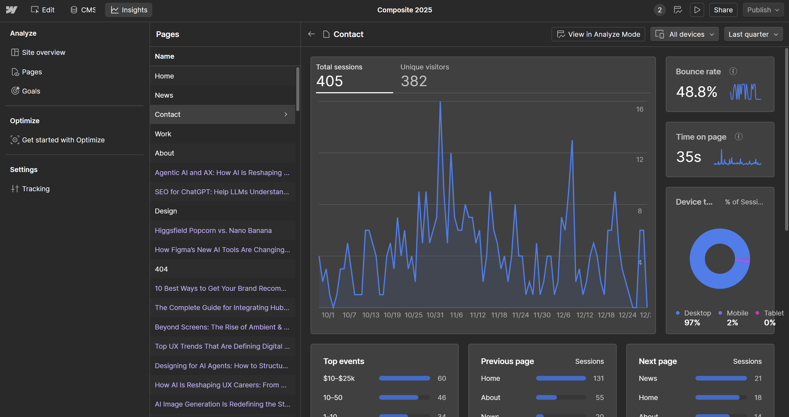Click the sessions bar next to $10–$25k
The image size is (789, 417).
click(x=404, y=378)
